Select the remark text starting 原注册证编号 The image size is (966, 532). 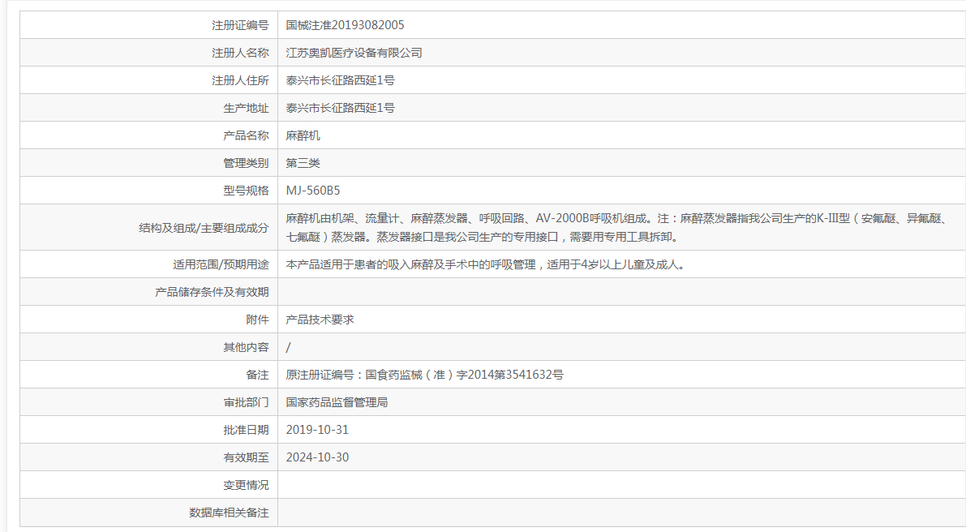click(x=424, y=375)
